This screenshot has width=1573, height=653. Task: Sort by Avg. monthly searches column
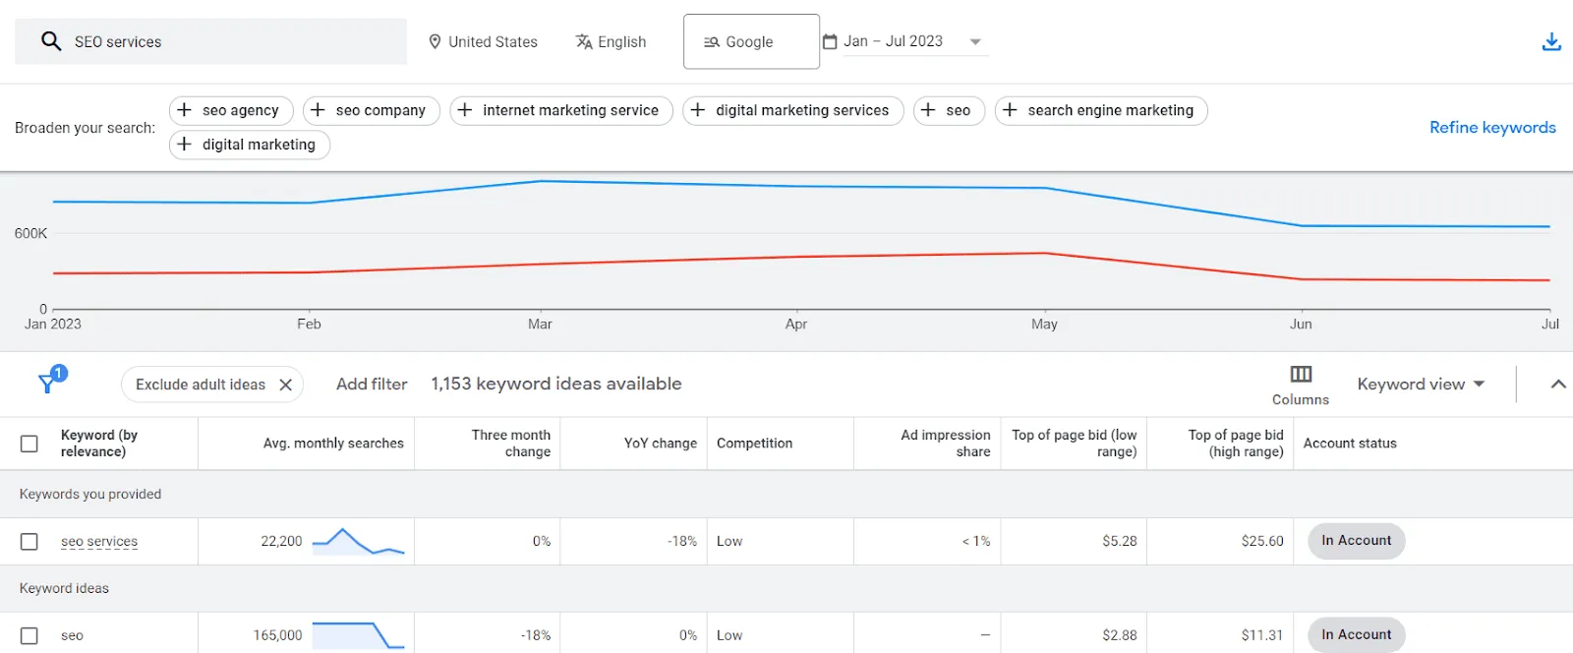333,444
